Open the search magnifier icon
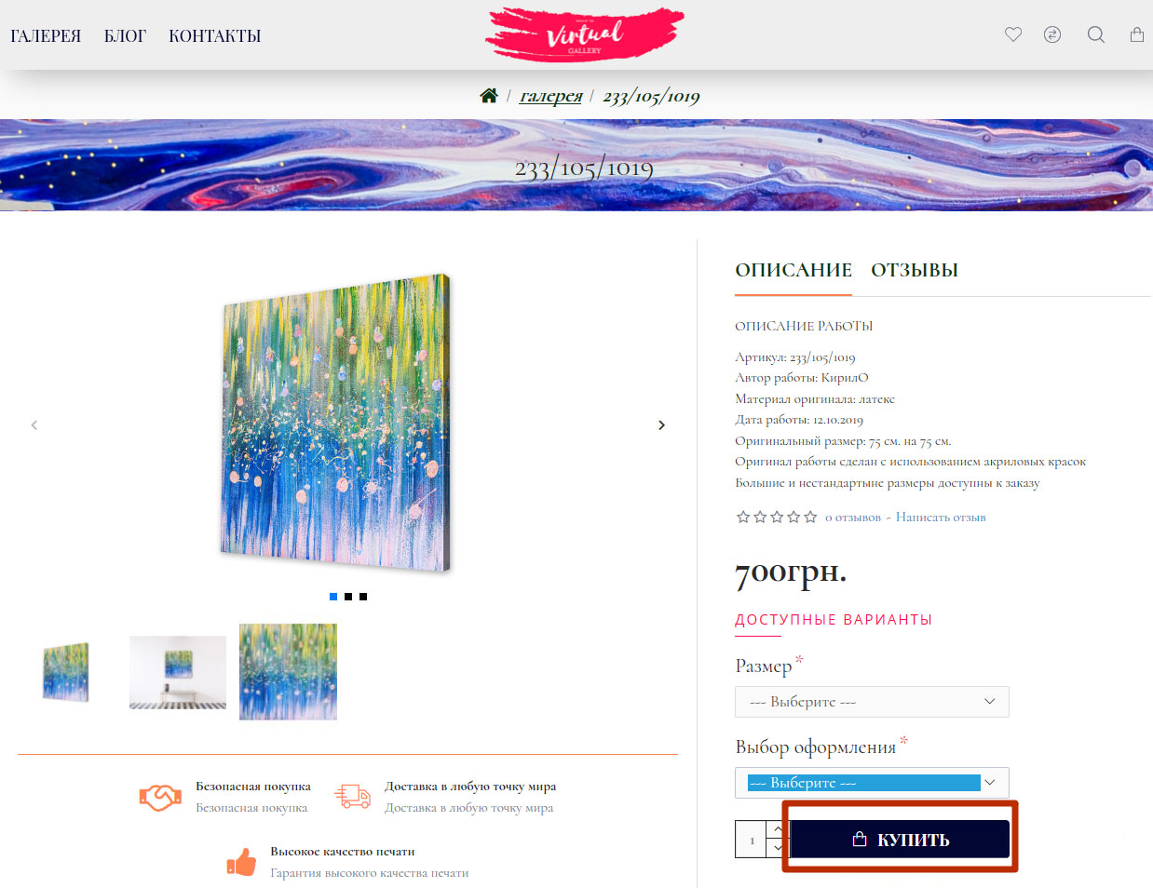Viewport: 1153px width, 888px height. [1096, 34]
